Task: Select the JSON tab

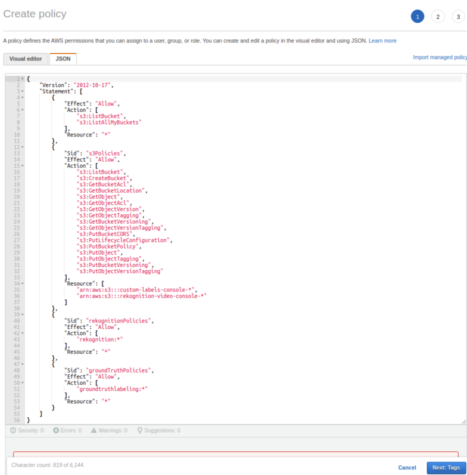Action: point(63,59)
